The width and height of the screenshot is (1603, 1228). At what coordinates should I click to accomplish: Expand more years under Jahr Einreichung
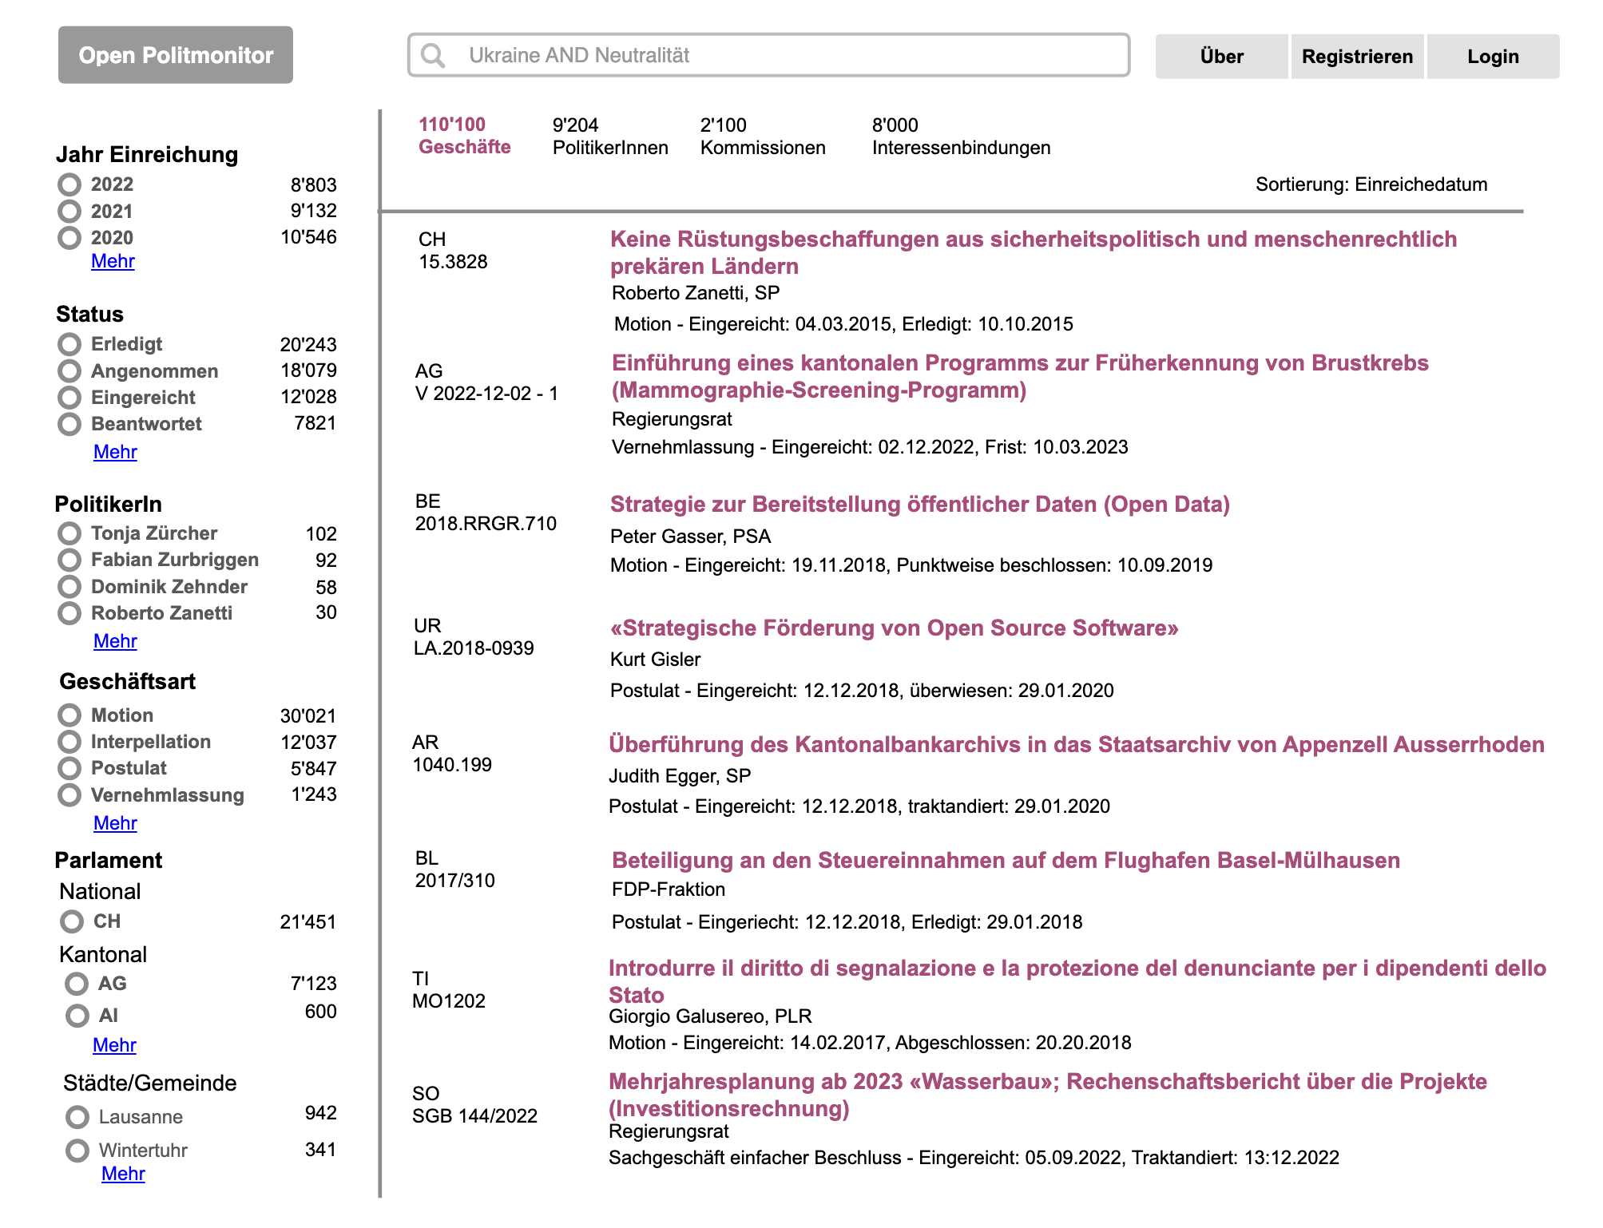click(x=113, y=261)
